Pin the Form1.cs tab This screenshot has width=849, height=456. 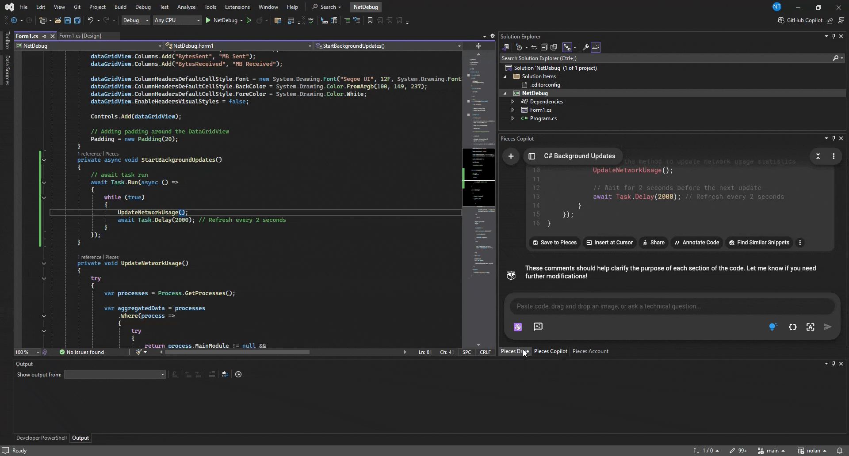45,36
